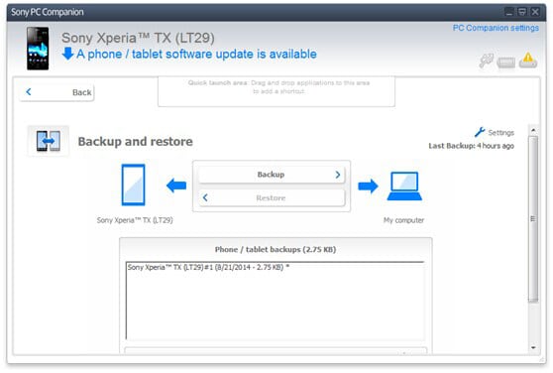Minimize the Sony PC Companion window

(x=509, y=12)
